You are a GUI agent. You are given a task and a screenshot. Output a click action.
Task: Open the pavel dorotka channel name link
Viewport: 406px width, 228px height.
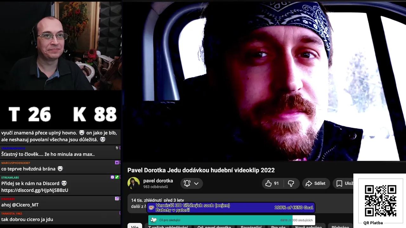[x=158, y=181]
